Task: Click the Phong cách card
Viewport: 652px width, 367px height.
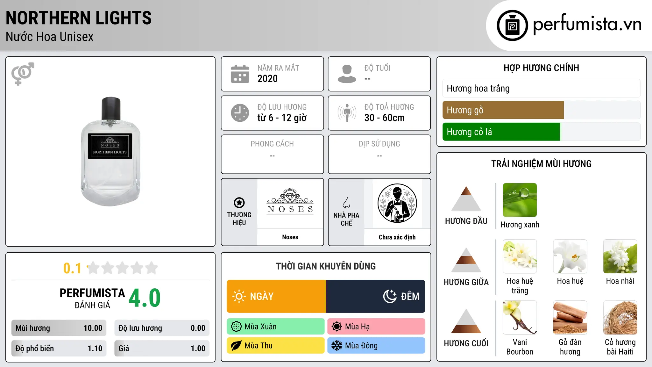Action: (x=273, y=154)
